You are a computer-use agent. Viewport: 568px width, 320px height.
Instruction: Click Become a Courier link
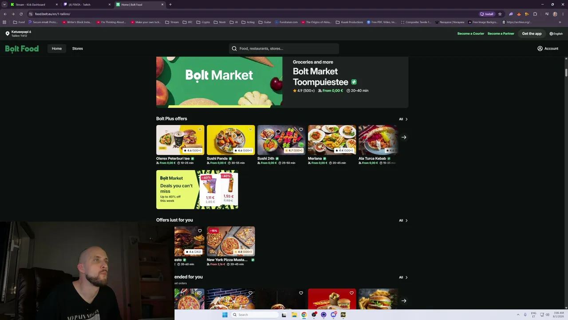tap(471, 34)
